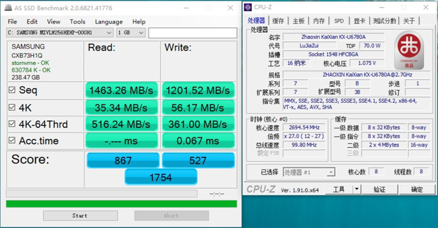Click the read score 867
The height and width of the screenshot is (228, 438).
[123, 160]
